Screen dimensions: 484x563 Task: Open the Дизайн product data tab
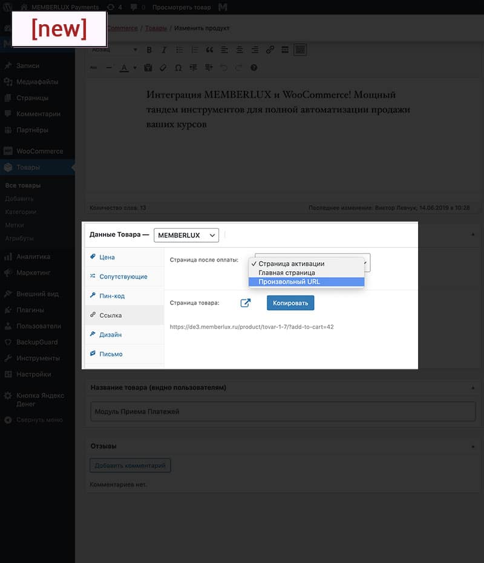pos(110,335)
